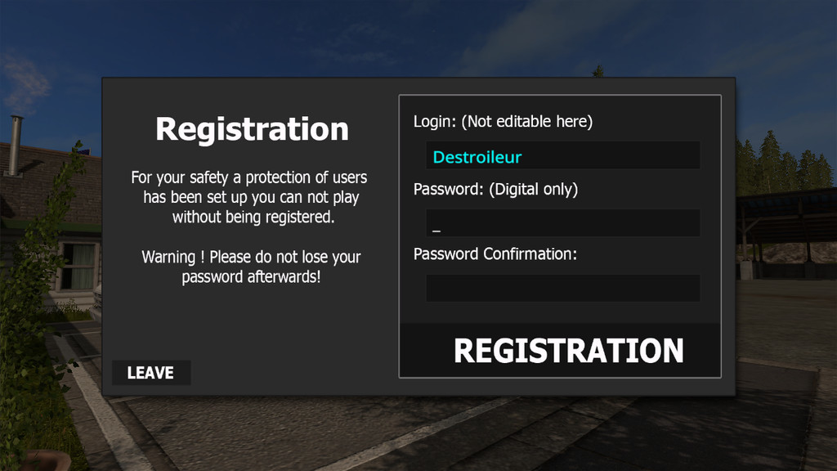This screenshot has width=837, height=471.
Task: Click the "Registration" heading title
Action: tap(252, 129)
